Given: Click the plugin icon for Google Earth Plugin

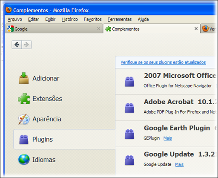Looking at the screenshot, I should [129, 134].
